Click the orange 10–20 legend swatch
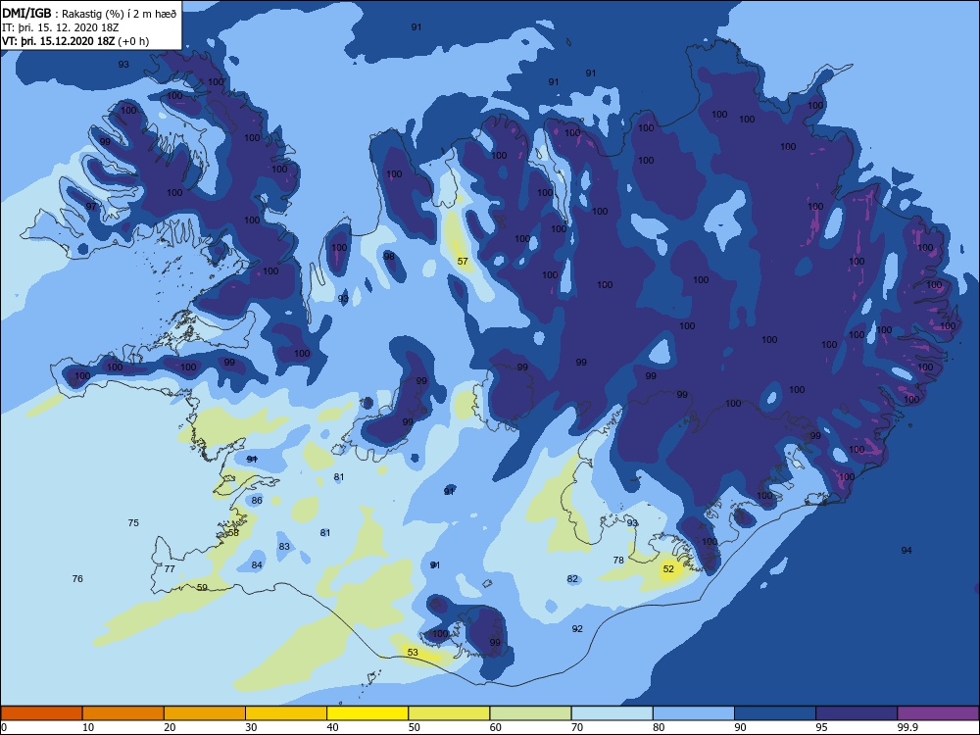Viewport: 980px width, 735px height. 123,713
